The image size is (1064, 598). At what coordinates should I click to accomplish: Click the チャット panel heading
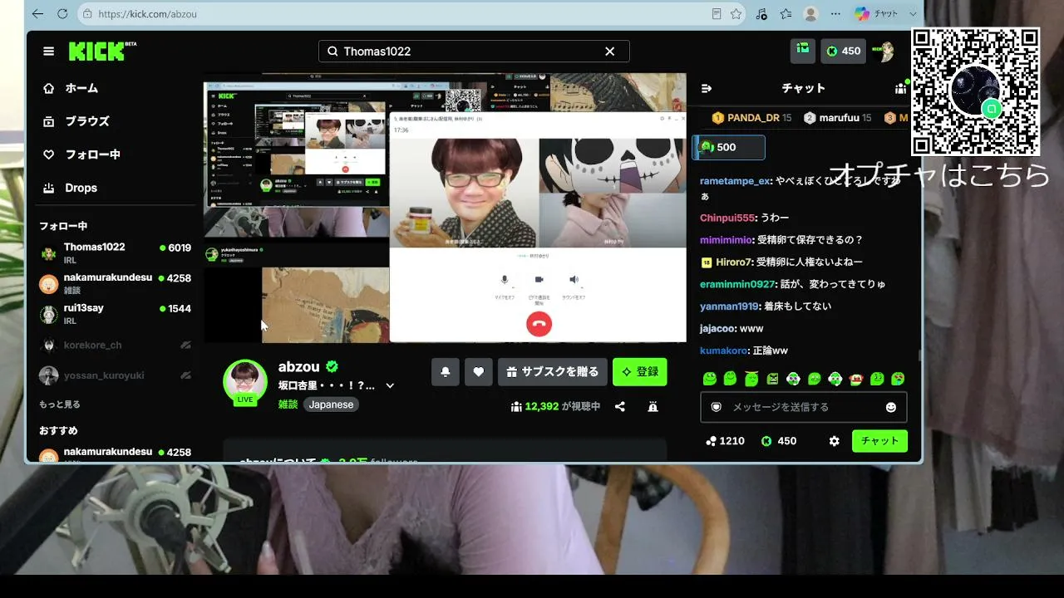(803, 88)
